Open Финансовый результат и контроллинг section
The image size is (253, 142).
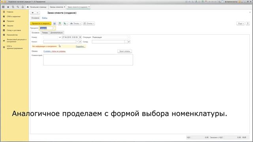(16, 40)
